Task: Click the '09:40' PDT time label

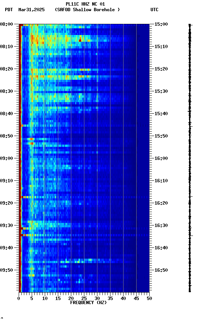Action: 6,248
